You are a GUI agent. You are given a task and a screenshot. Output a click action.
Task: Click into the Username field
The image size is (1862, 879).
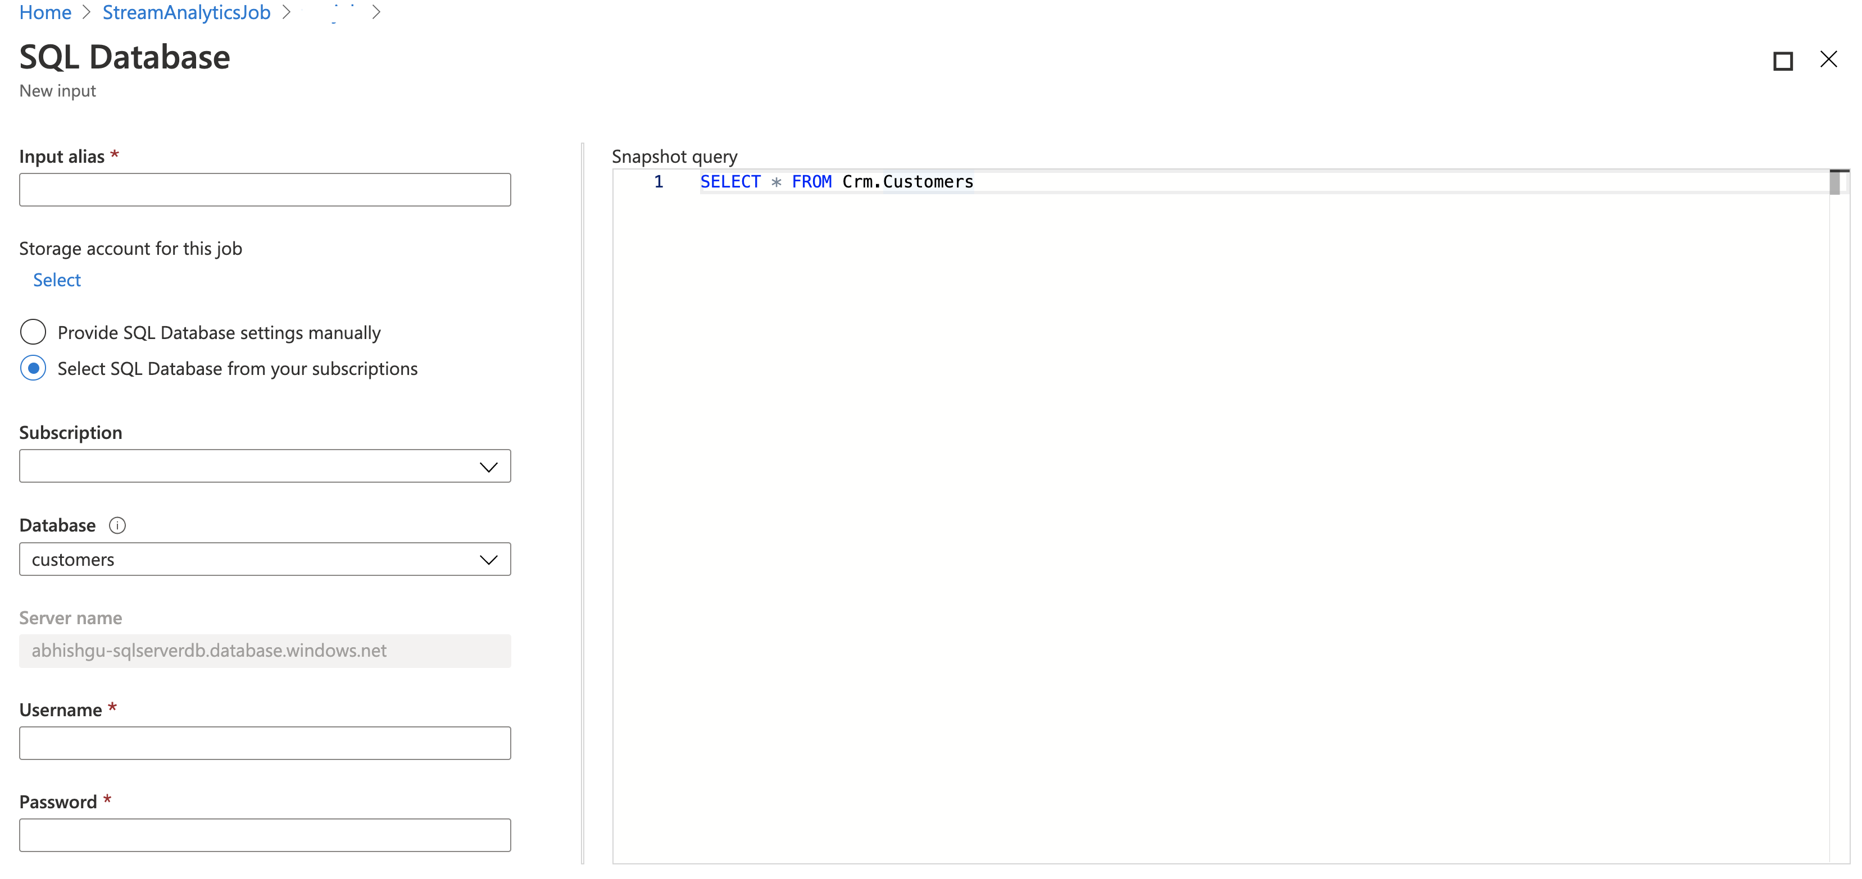click(265, 743)
